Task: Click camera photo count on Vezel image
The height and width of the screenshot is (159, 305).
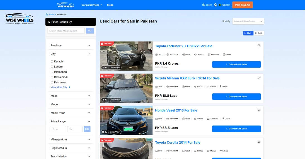Action: (x=105, y=132)
